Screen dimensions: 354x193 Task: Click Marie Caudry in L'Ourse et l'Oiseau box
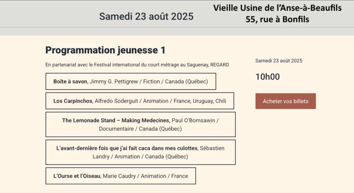(x=119, y=176)
